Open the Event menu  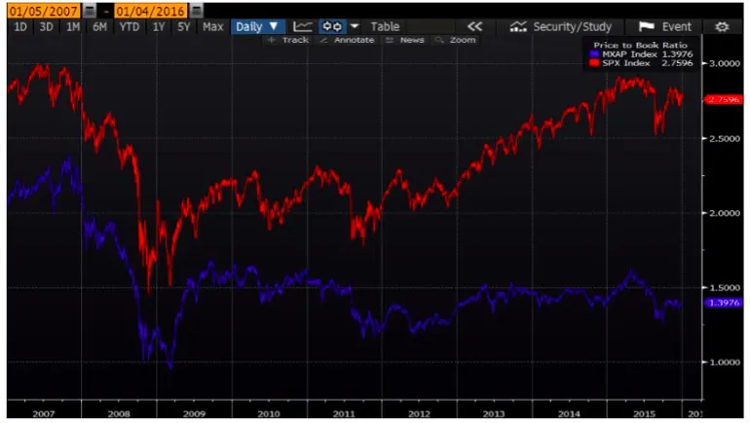coord(676,26)
